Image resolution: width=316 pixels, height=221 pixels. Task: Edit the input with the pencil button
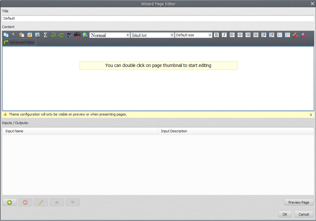[41, 202]
